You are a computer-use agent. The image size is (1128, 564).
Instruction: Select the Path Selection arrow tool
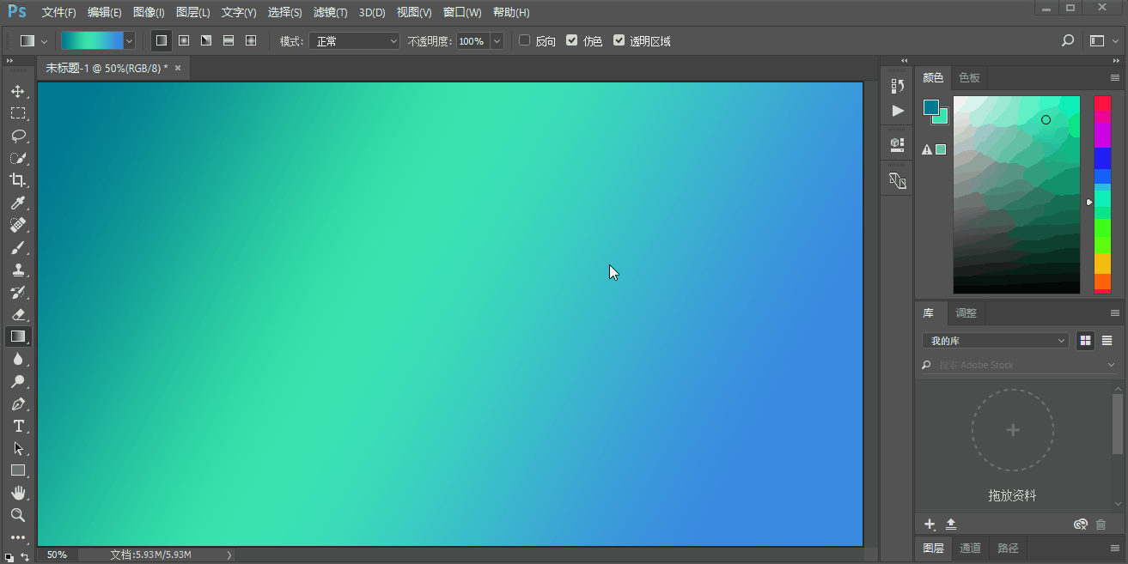pyautogui.click(x=18, y=448)
